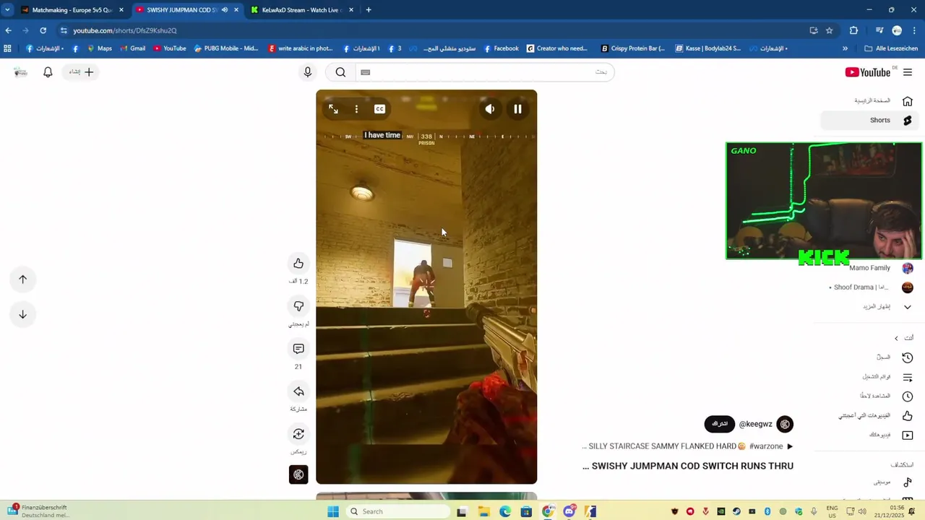The height and width of the screenshot is (520, 925).
Task: Click the address bar URL
Action: 125,30
